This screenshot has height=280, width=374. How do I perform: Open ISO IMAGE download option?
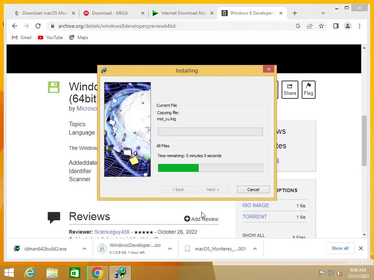(x=255, y=205)
